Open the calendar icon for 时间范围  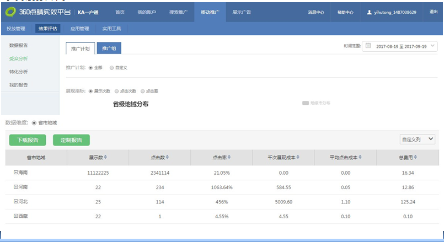368,46
